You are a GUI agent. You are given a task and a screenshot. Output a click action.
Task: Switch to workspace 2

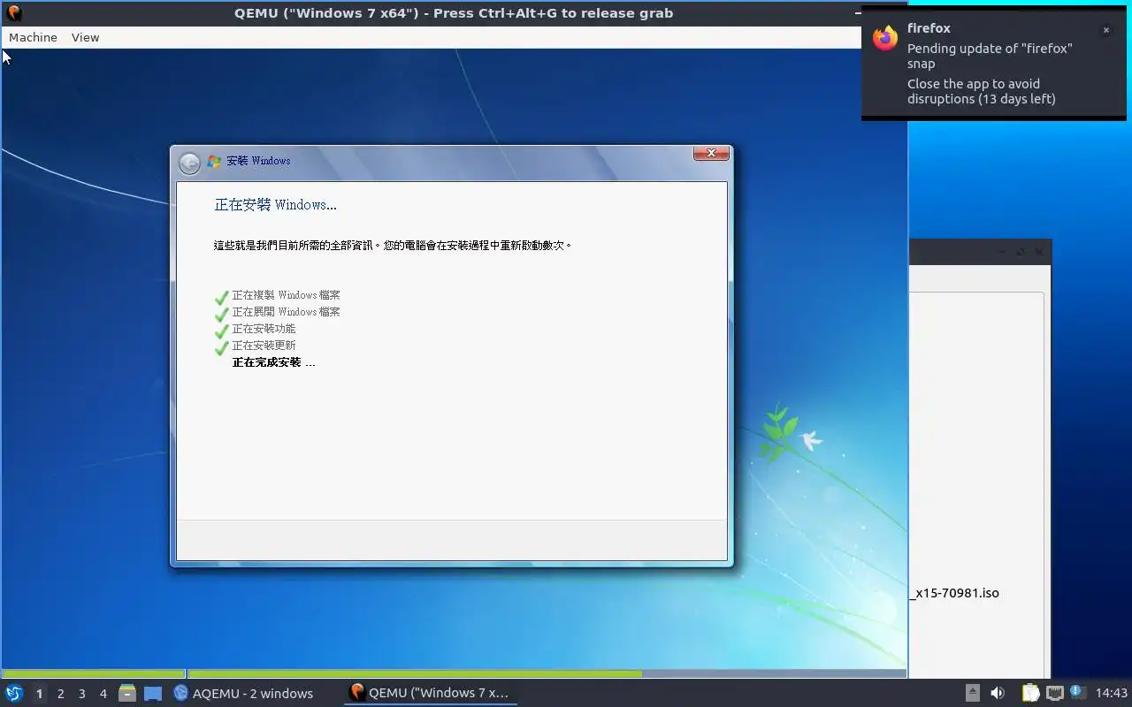pyautogui.click(x=60, y=694)
